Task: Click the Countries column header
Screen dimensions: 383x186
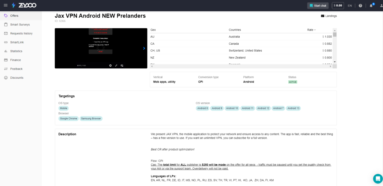Action: coord(235,30)
